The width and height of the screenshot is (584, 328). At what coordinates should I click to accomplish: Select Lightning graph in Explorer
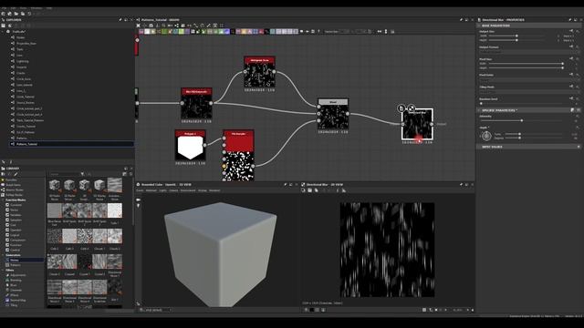[22, 61]
